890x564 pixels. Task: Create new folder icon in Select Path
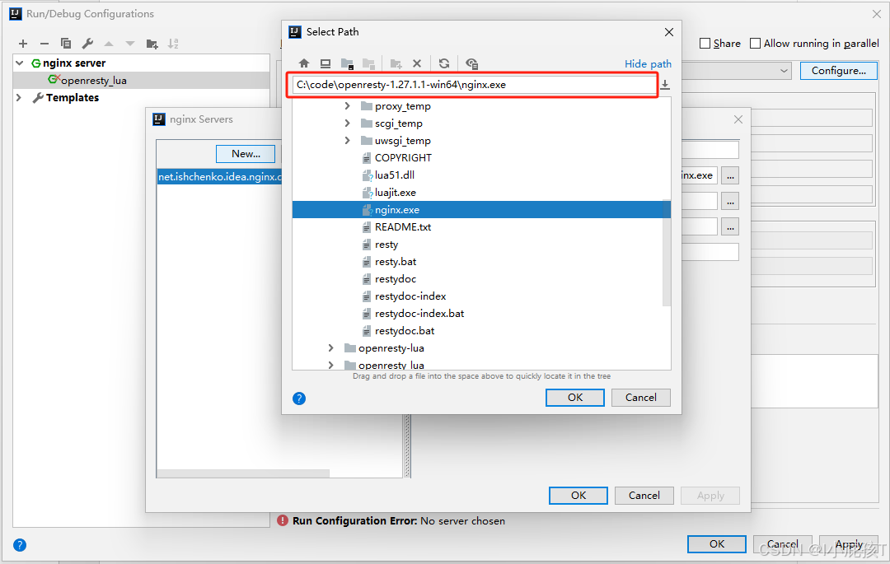click(x=396, y=63)
